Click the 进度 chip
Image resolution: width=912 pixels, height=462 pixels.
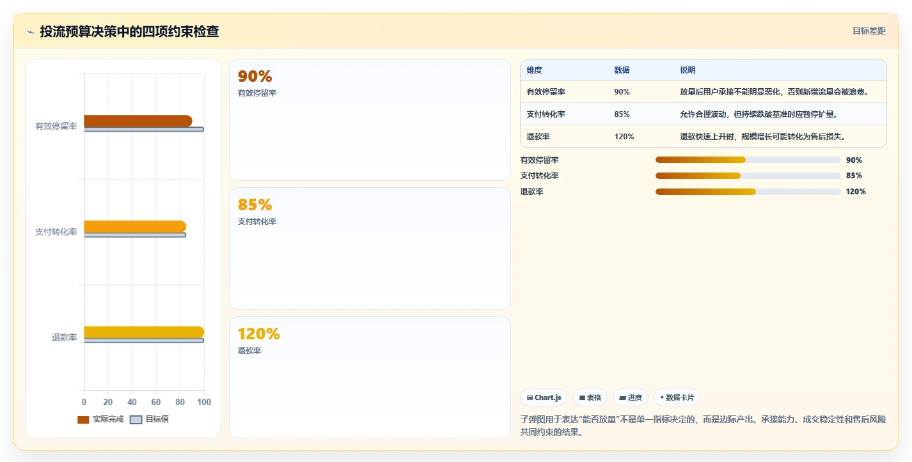pos(631,397)
